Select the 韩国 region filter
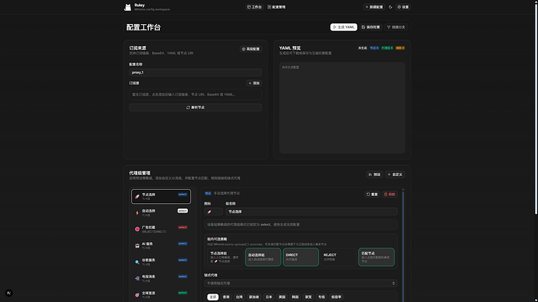The image size is (538, 302). point(295,297)
